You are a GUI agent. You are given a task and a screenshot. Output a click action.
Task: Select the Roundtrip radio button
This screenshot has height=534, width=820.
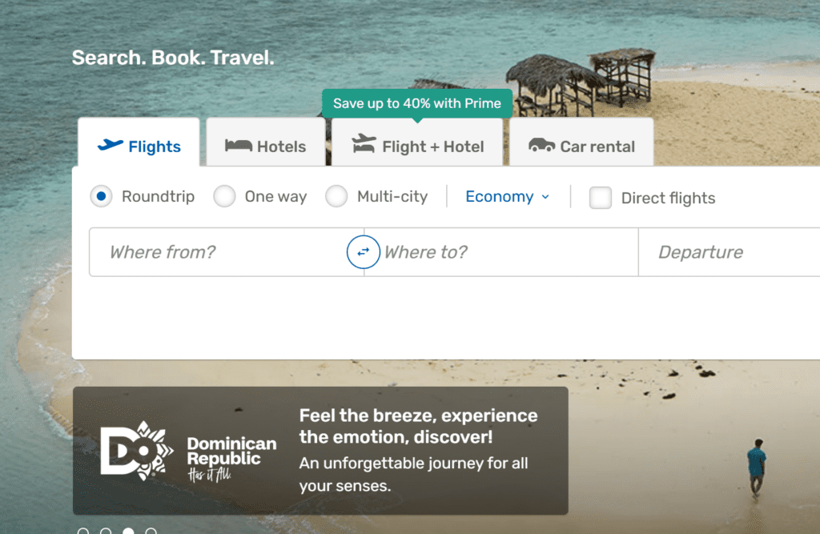(x=101, y=197)
